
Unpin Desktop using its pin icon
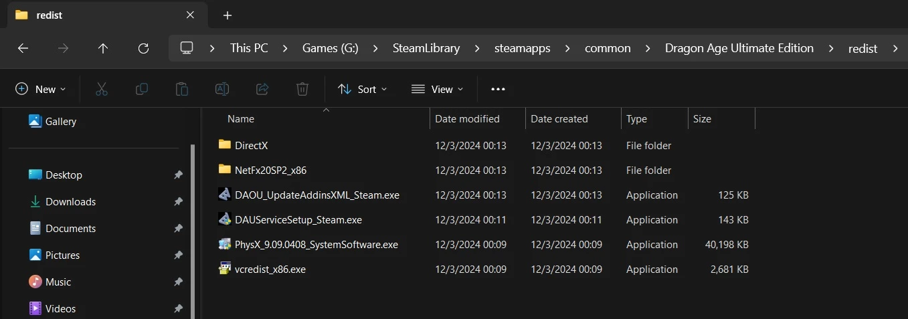click(x=178, y=175)
